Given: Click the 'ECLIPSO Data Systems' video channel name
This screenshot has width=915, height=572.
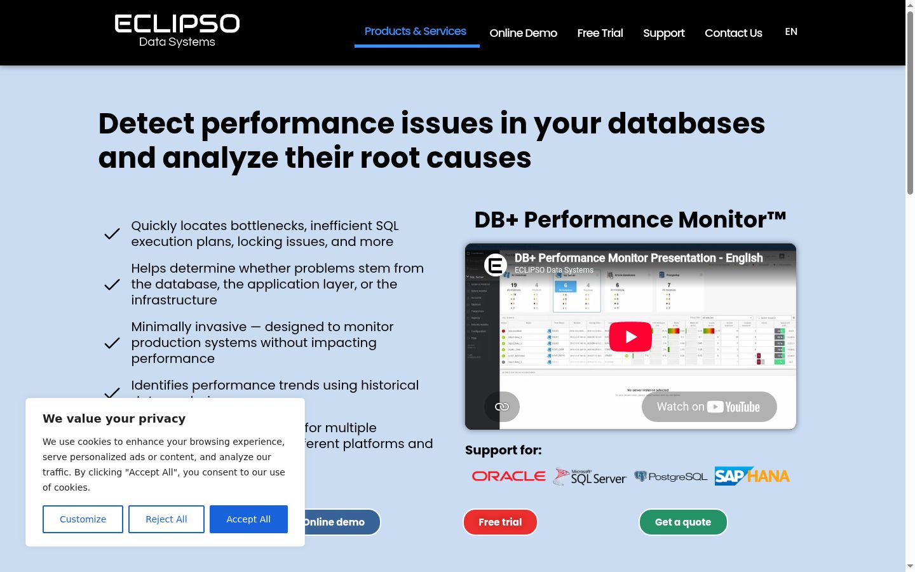Looking at the screenshot, I should tap(554, 270).
